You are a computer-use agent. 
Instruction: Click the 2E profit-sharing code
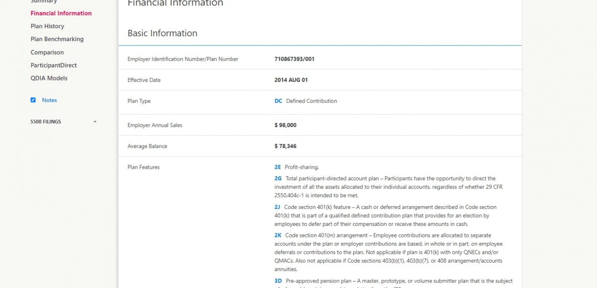278,167
